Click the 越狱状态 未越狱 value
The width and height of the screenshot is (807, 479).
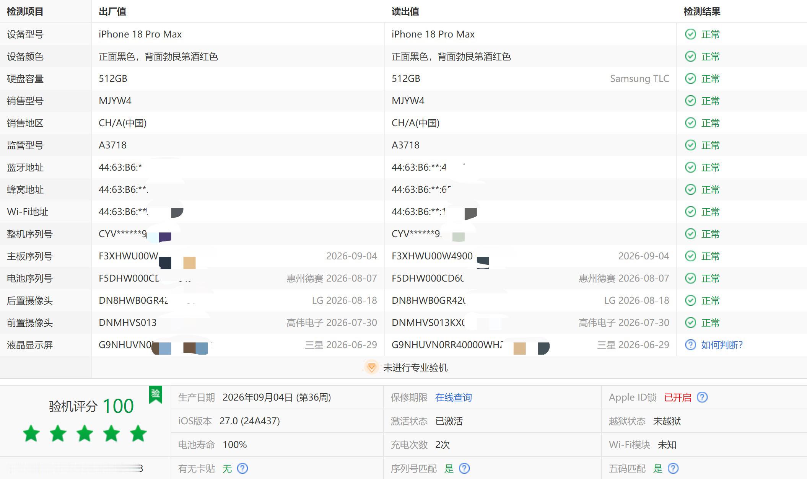click(667, 421)
